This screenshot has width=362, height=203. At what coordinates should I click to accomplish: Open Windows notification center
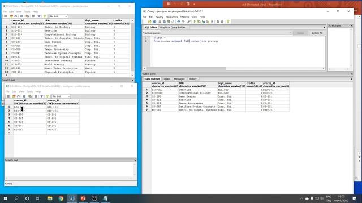355,198
